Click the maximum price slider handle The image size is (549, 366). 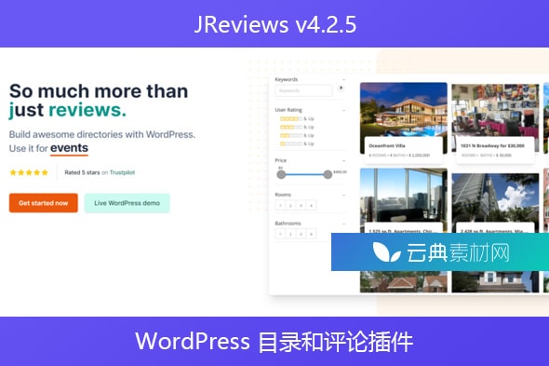pyautogui.click(x=328, y=174)
